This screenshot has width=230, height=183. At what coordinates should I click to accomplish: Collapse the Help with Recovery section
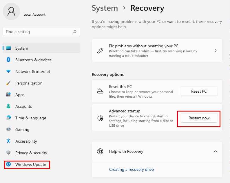click(215, 151)
